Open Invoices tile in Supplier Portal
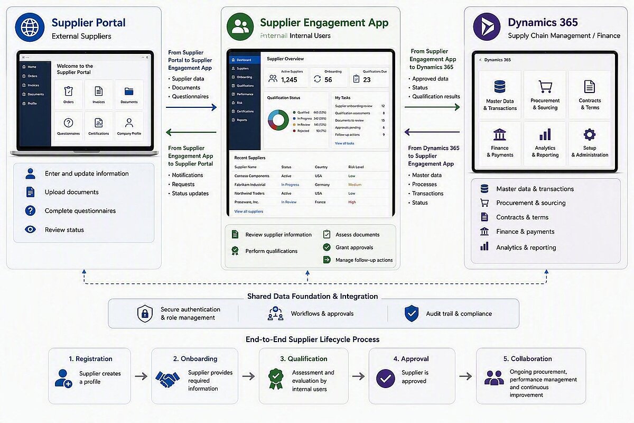This screenshot has width=634, height=423. tap(99, 94)
